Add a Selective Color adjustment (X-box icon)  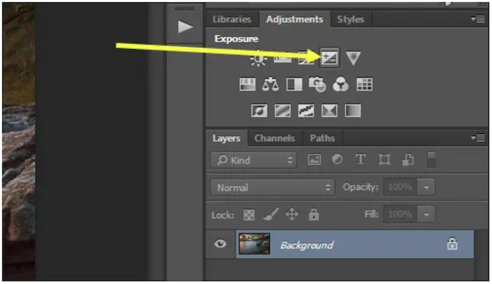coord(330,111)
